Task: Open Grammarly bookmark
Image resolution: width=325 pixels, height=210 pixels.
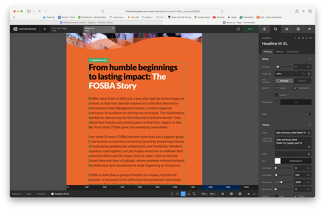Action: pyautogui.click(x=246, y=17)
